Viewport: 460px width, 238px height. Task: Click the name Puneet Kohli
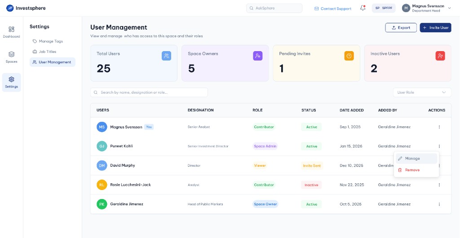coord(121,146)
